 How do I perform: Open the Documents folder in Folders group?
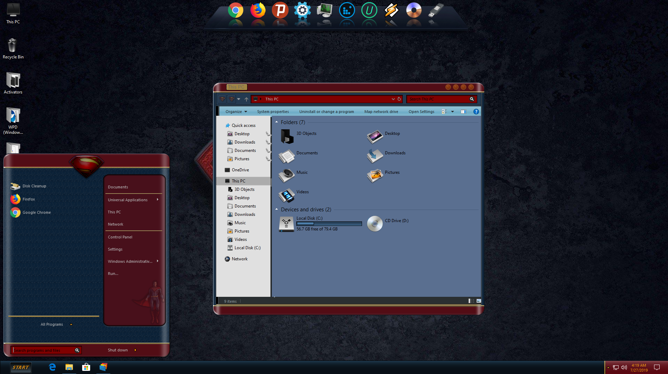coord(287,156)
